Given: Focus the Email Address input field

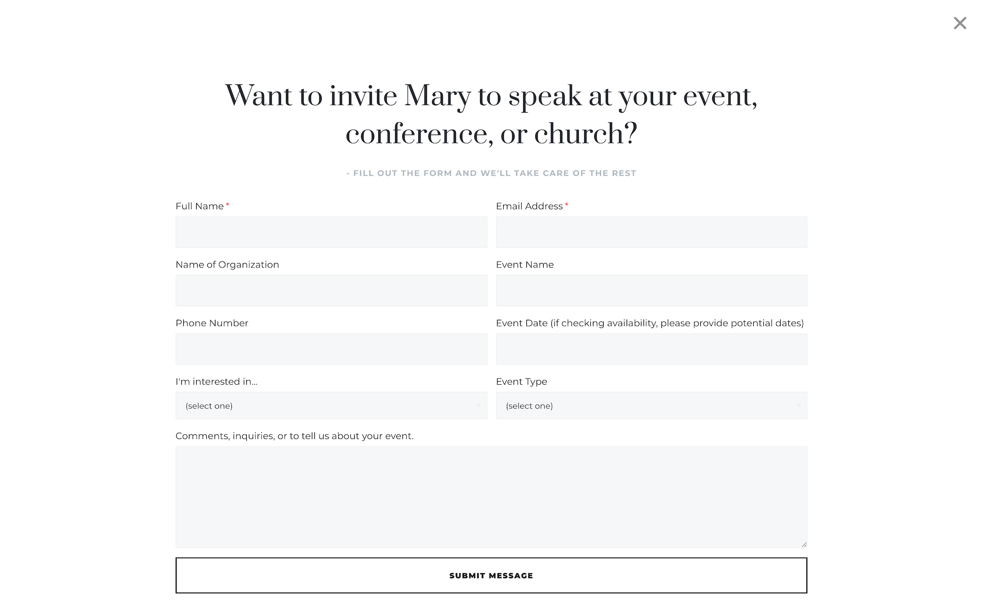Looking at the screenshot, I should coord(651,232).
